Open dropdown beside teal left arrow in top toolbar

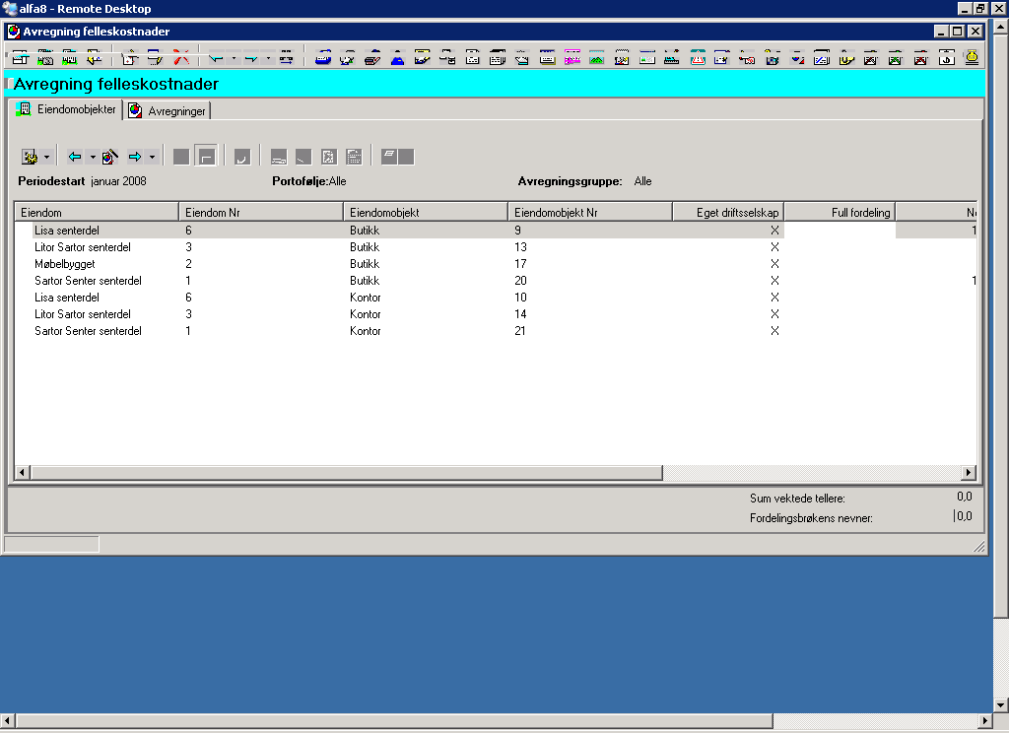click(234, 58)
